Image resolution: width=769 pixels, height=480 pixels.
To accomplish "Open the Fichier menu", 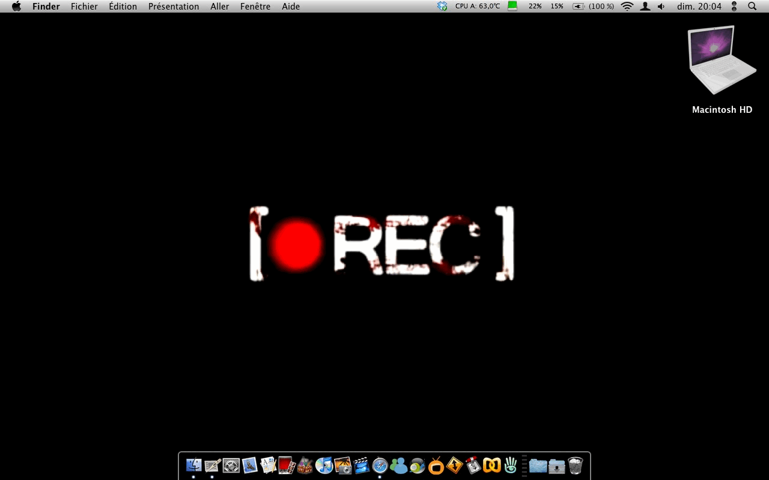I will 84,7.
